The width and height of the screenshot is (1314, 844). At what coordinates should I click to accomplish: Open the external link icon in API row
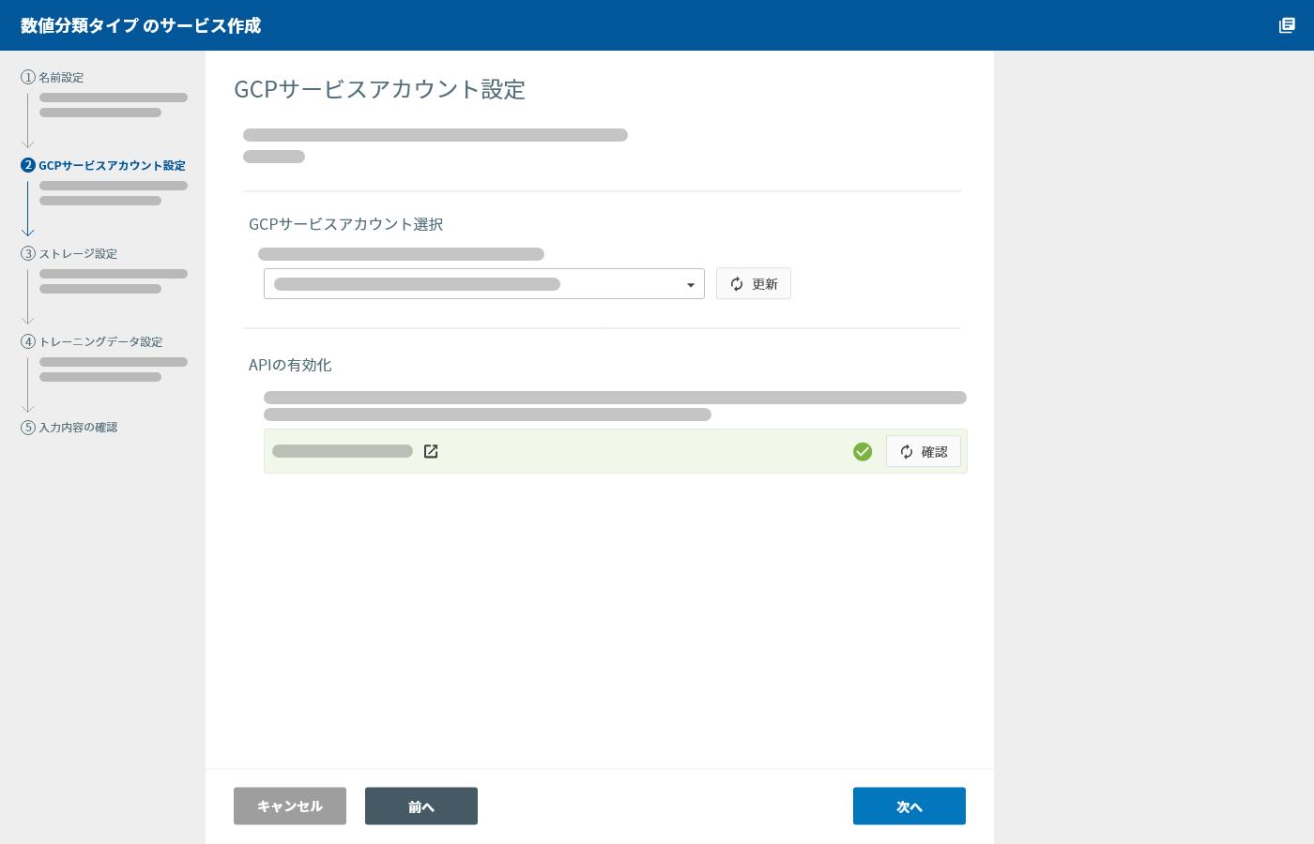431,451
